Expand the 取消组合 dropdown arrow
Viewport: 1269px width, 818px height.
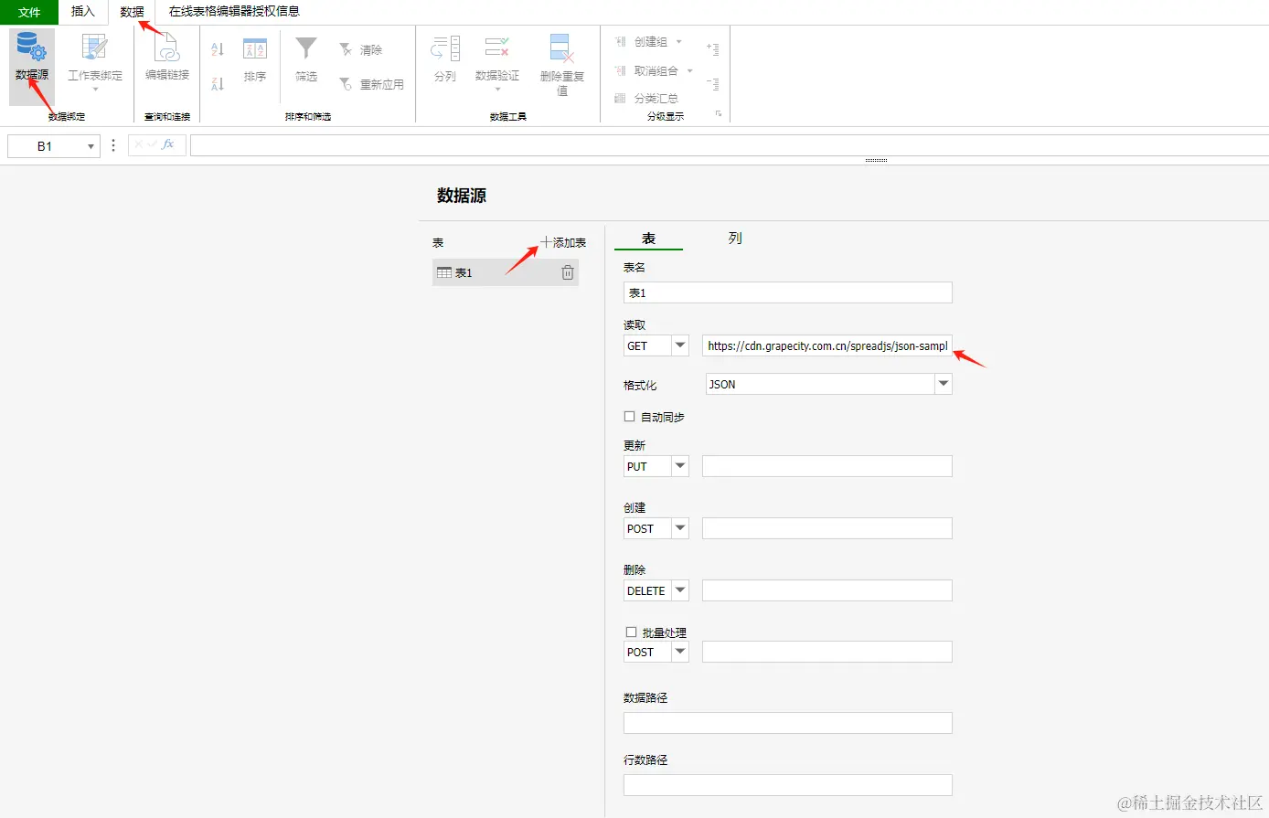690,70
